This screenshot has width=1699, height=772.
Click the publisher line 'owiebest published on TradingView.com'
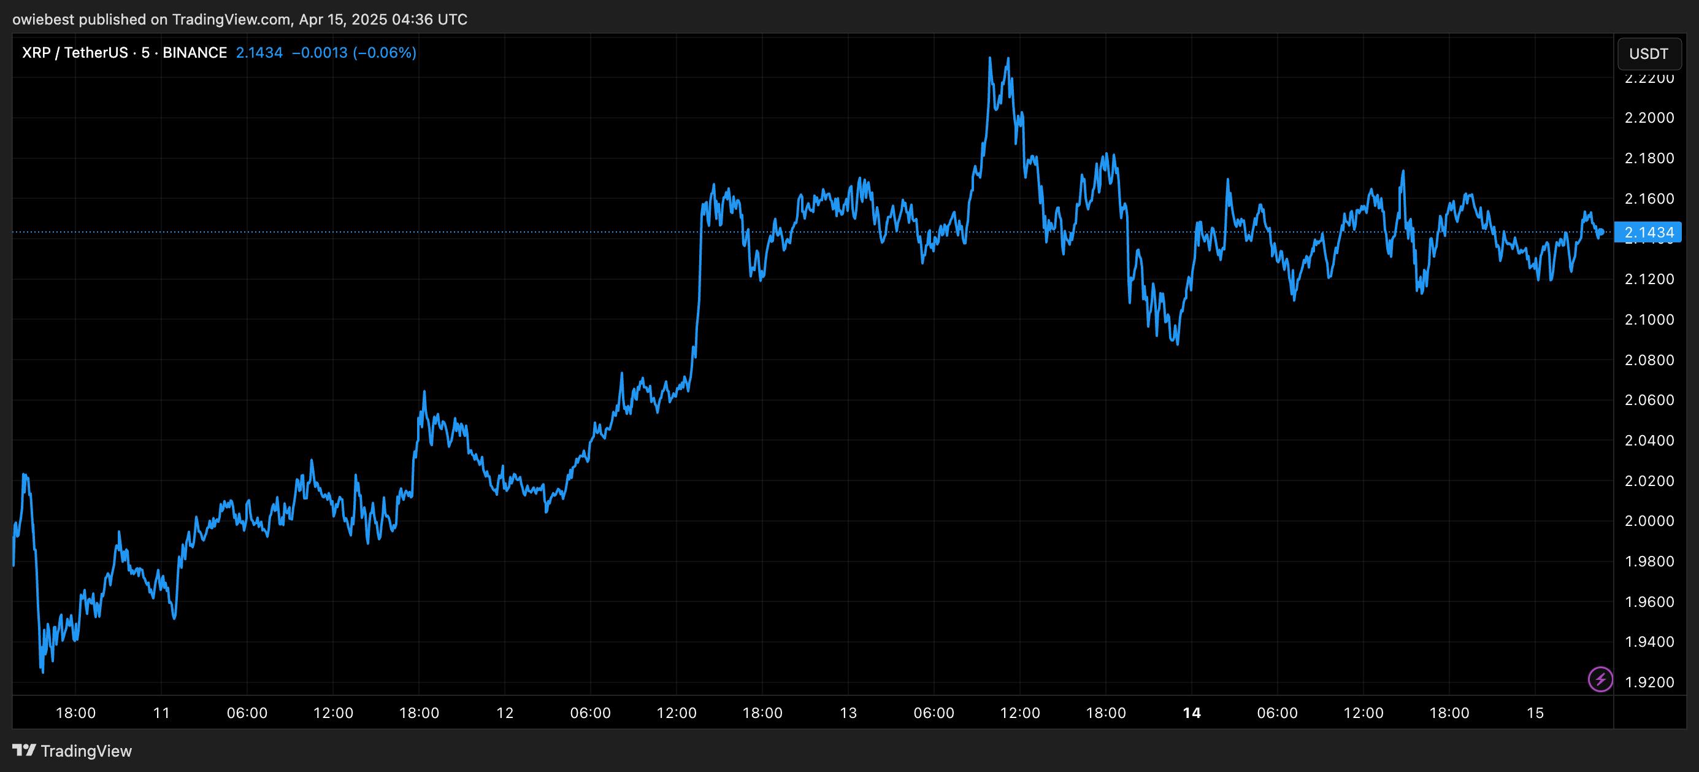click(x=151, y=19)
